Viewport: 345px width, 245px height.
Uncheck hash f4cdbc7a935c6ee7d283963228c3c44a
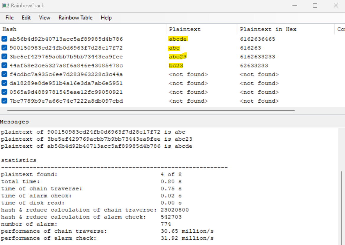click(x=4, y=74)
